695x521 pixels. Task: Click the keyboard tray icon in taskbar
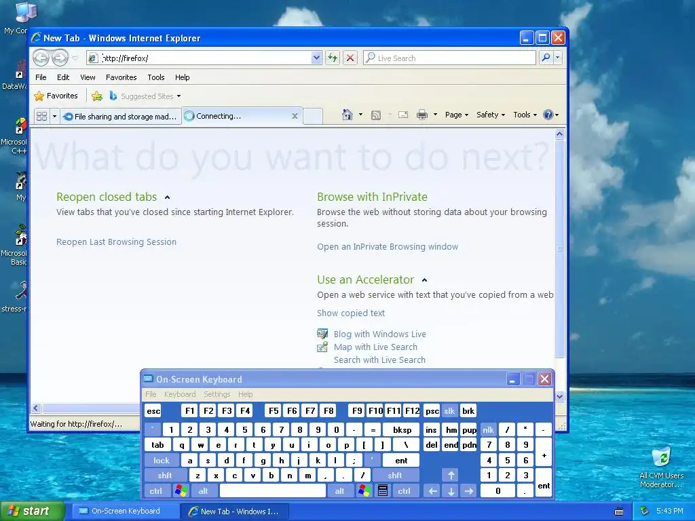tap(619, 512)
